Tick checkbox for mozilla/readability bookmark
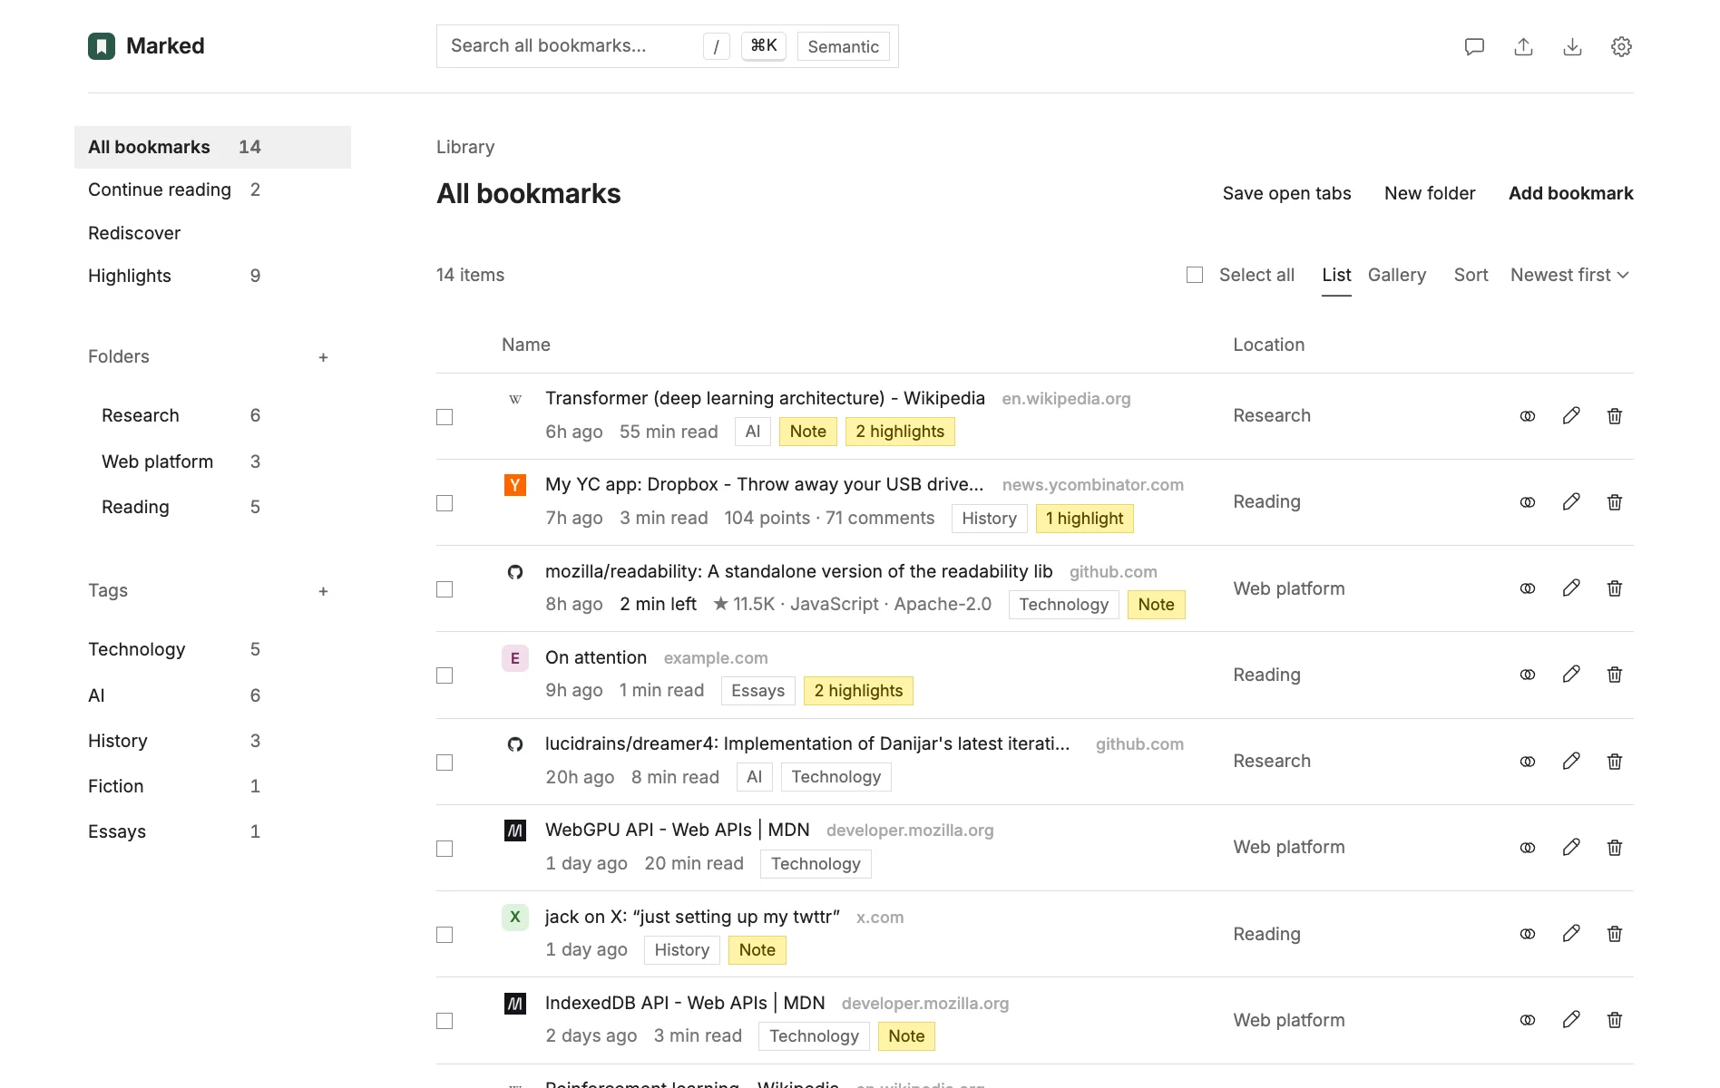 (445, 589)
